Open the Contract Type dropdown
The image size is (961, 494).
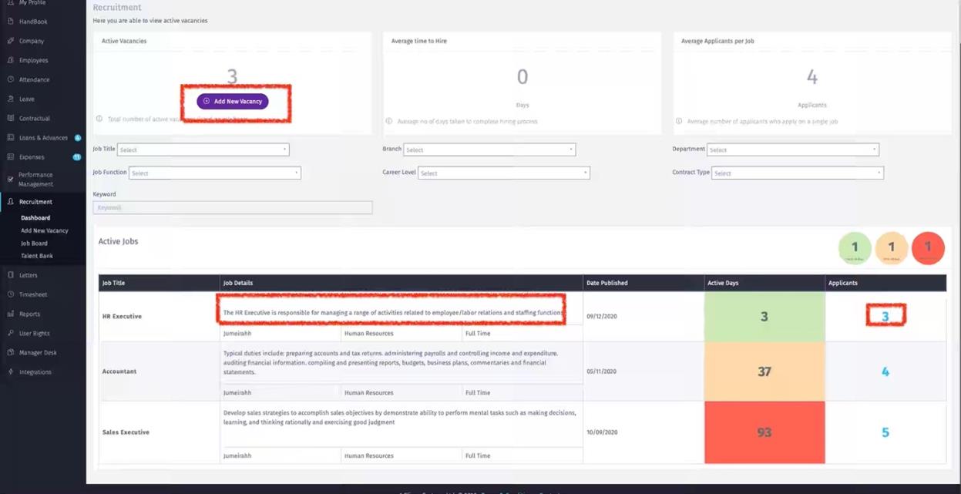(x=797, y=173)
